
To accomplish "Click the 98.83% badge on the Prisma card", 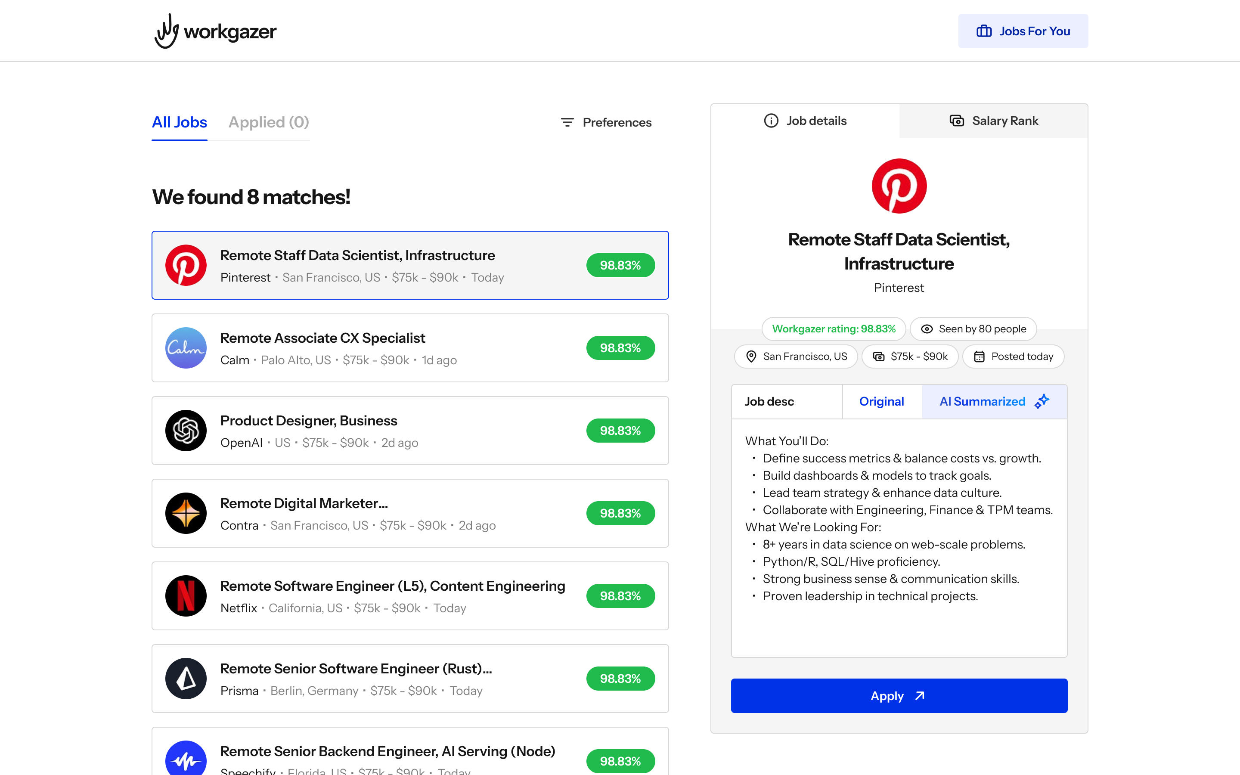I will [620, 679].
